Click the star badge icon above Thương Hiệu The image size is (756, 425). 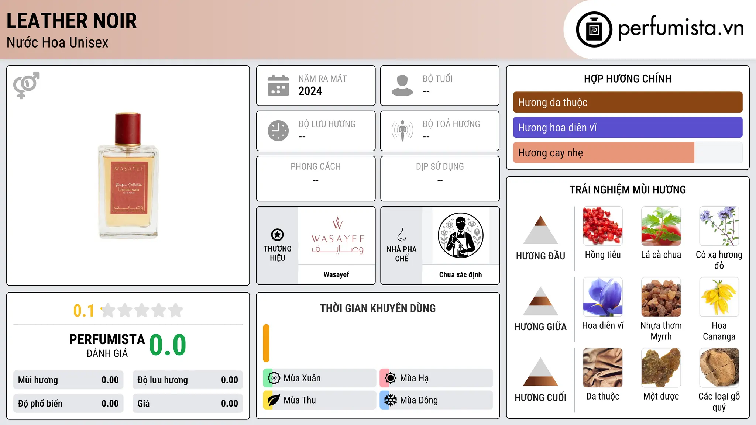click(x=277, y=234)
